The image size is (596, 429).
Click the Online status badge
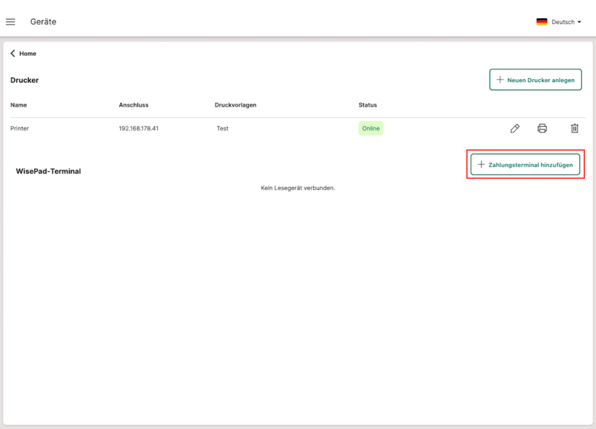tap(371, 128)
